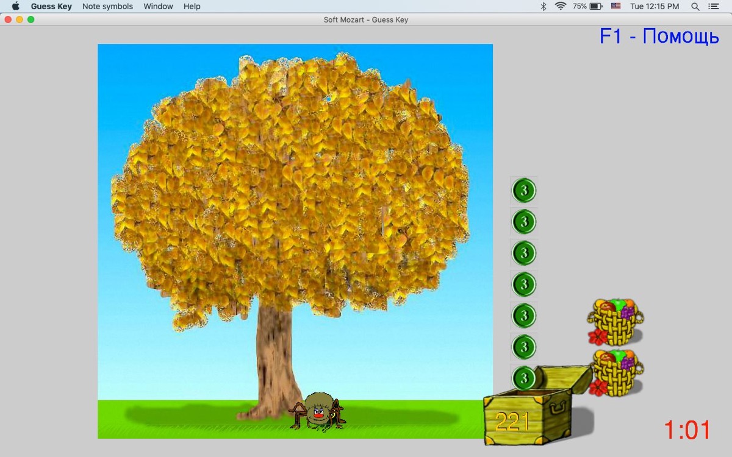Open the Note symbols menu
The width and height of the screenshot is (732, 457).
[x=107, y=6]
